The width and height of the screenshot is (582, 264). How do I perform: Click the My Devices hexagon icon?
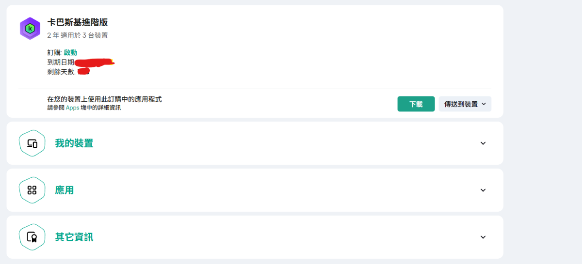[x=32, y=143]
